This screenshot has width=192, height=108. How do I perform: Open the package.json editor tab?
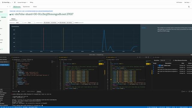(16, 57)
